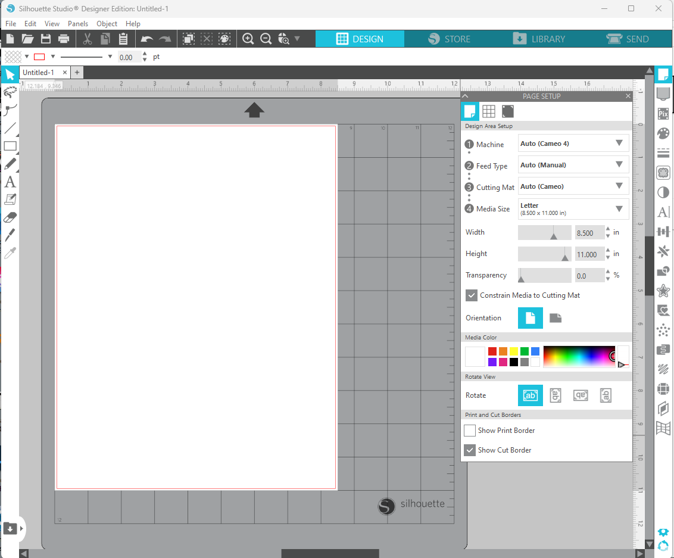Open the PixScan panel

point(663,113)
